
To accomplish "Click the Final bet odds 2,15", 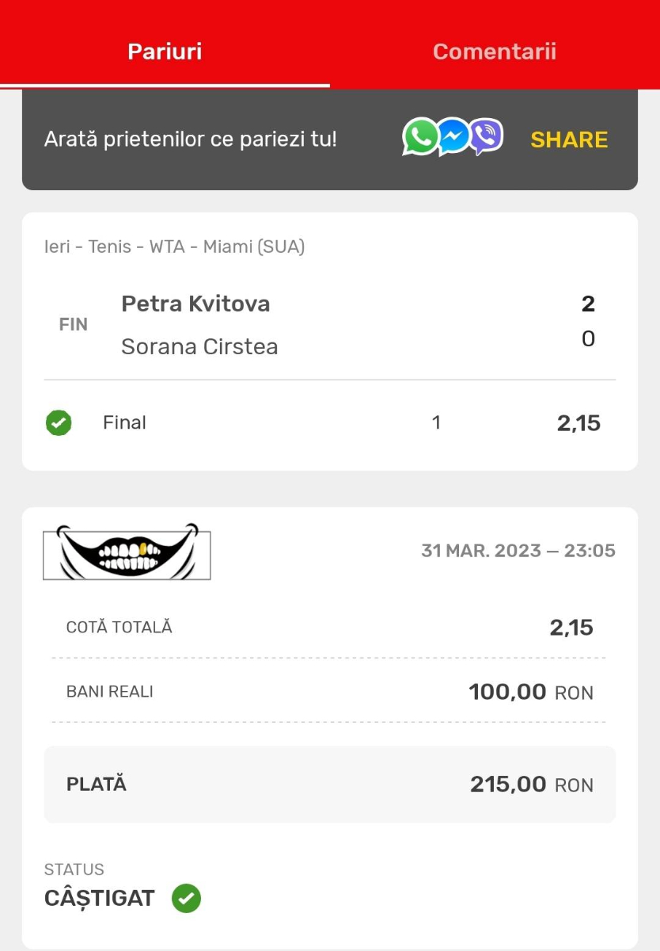I will point(578,423).
